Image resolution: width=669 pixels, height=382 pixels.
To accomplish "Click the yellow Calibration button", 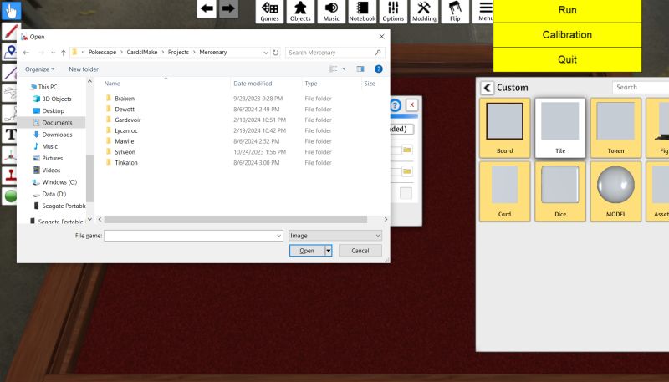I will [567, 35].
